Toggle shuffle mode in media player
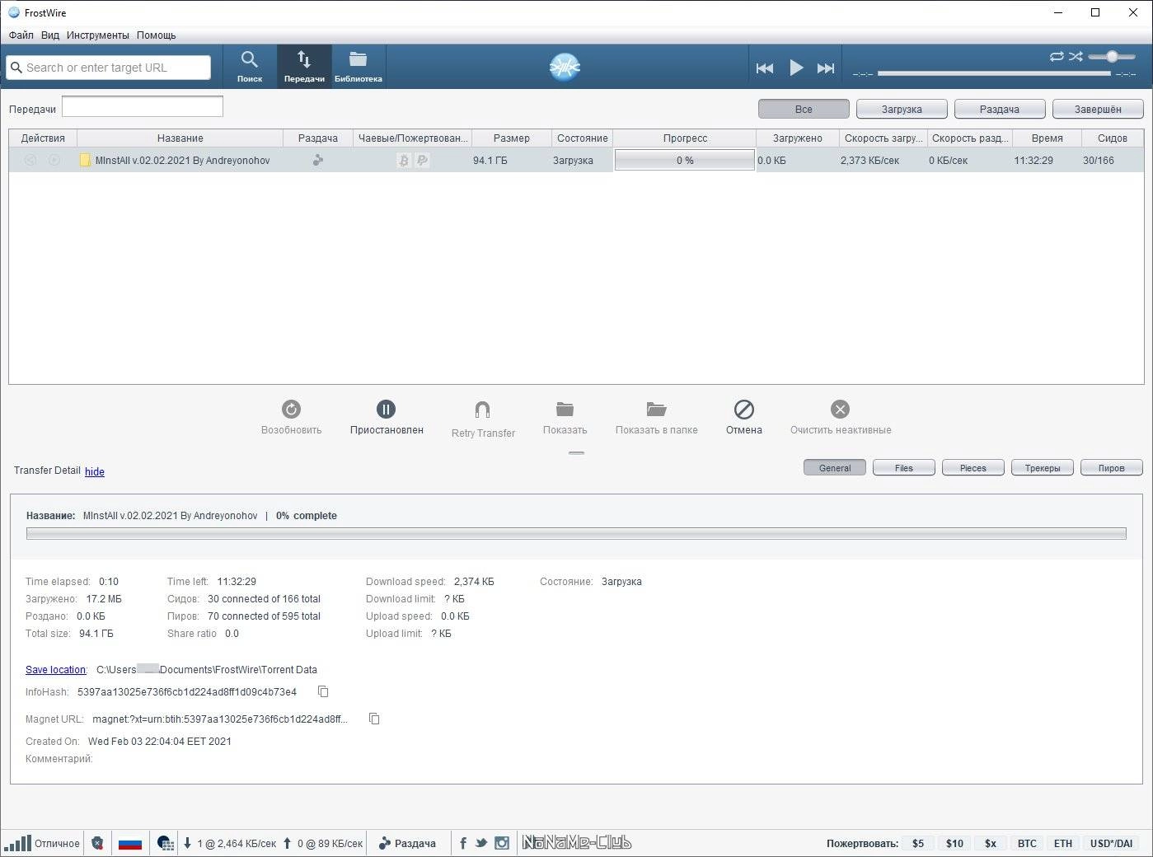 click(1076, 56)
